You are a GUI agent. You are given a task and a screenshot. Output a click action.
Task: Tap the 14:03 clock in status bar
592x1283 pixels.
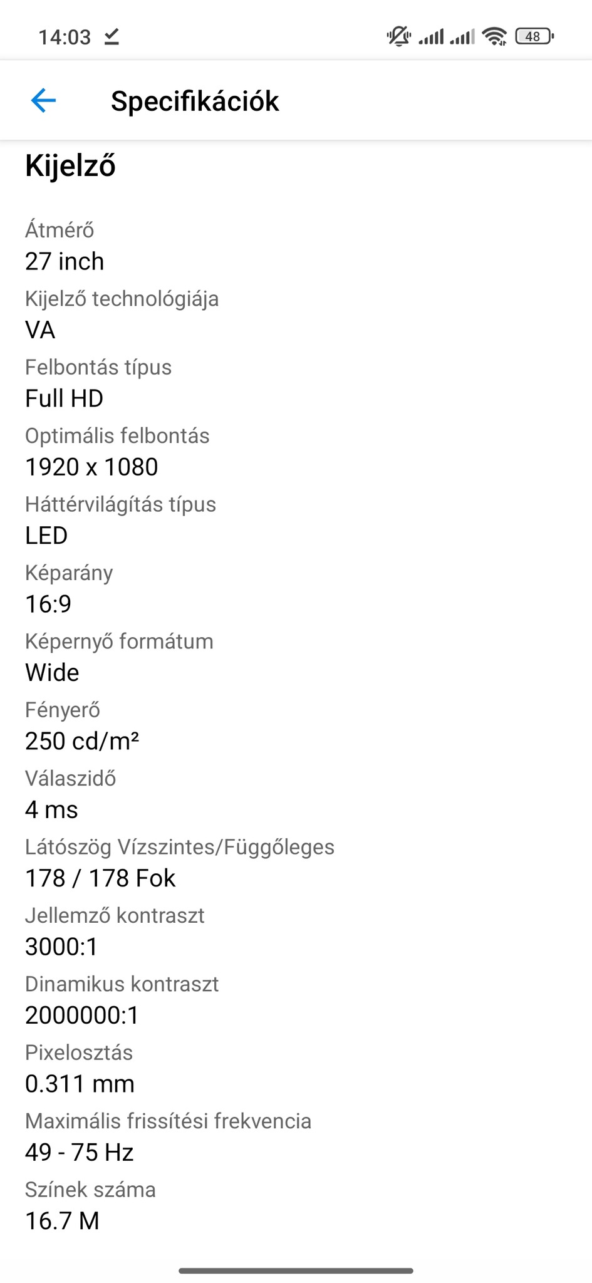[65, 37]
